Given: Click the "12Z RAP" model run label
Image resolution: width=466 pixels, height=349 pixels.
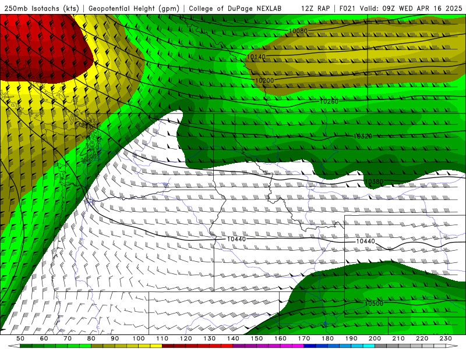Looking at the screenshot, I should (315, 8).
